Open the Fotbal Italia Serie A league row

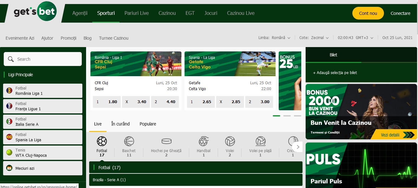coord(43,122)
